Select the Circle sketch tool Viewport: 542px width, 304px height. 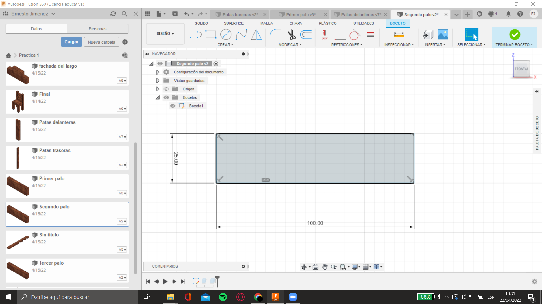(226, 35)
